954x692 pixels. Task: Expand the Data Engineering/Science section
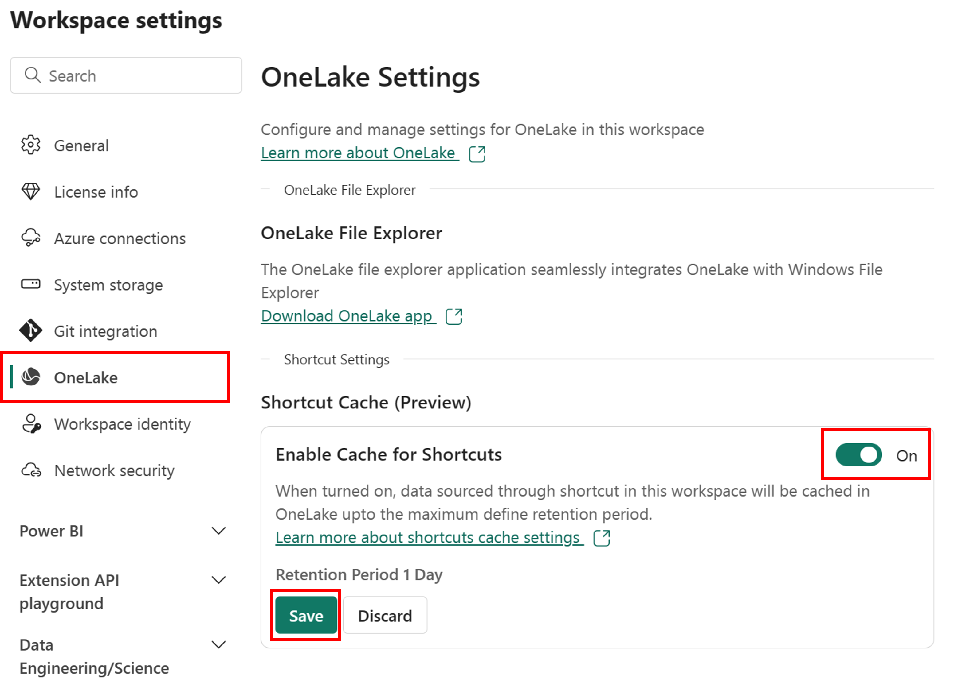click(218, 645)
